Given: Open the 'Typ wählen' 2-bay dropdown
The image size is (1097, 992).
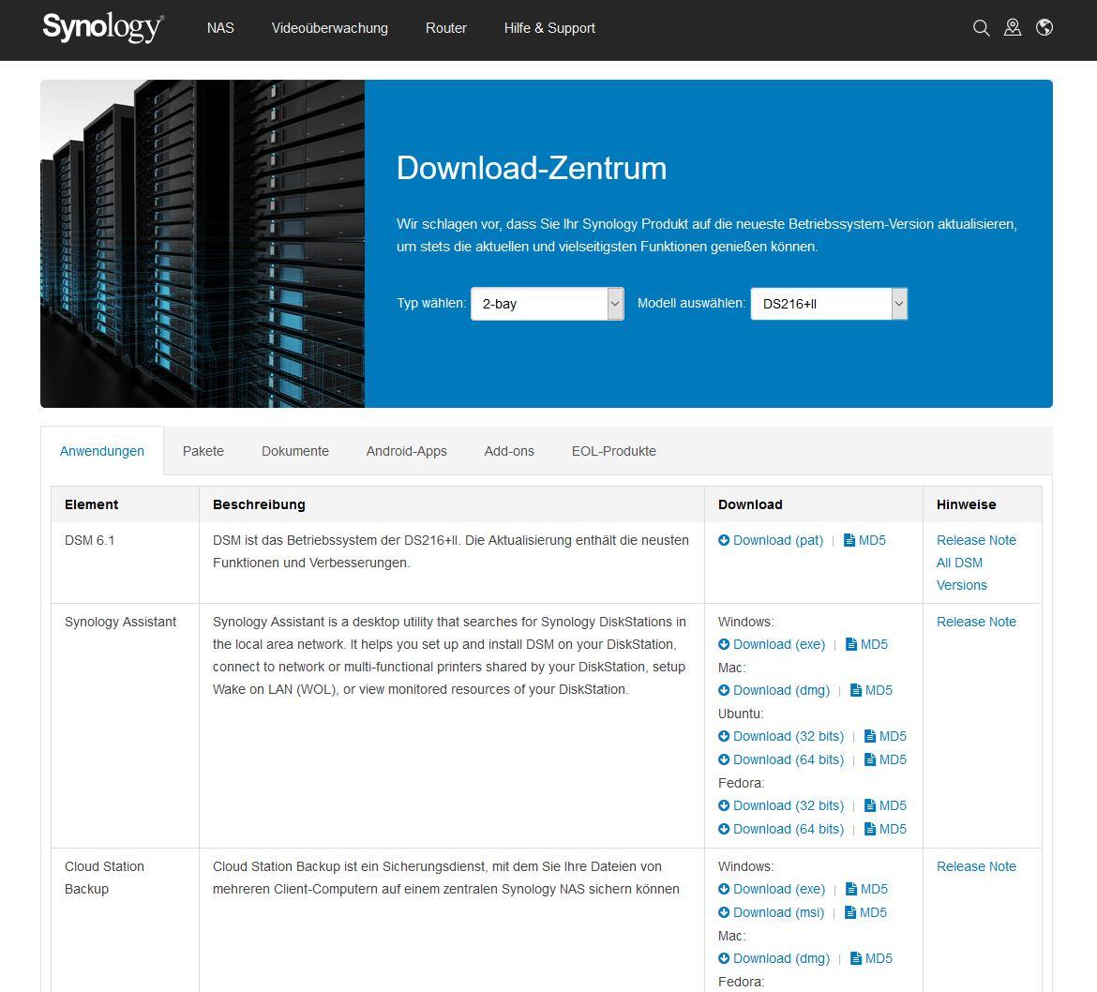Looking at the screenshot, I should point(548,304).
